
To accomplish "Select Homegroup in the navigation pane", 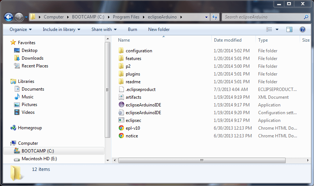I will click(30, 128).
